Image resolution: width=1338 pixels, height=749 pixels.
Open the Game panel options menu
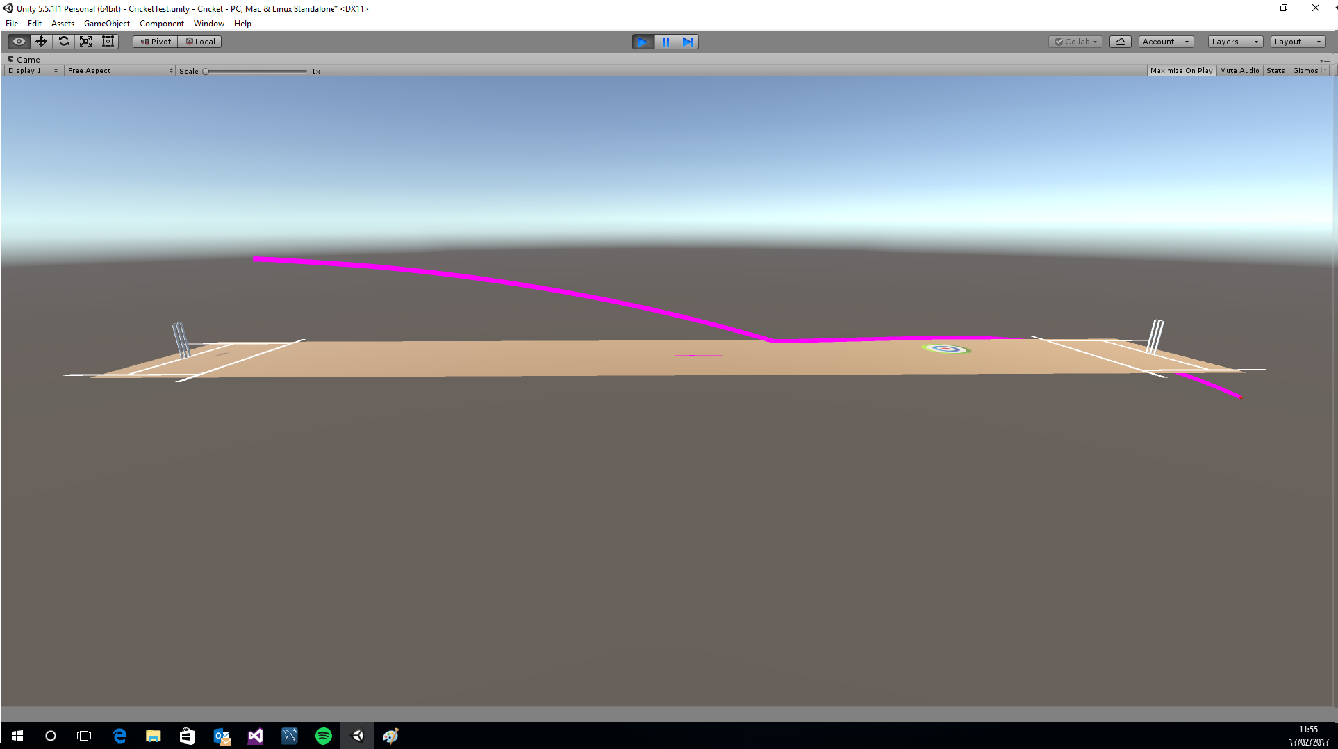pyautogui.click(x=1325, y=60)
